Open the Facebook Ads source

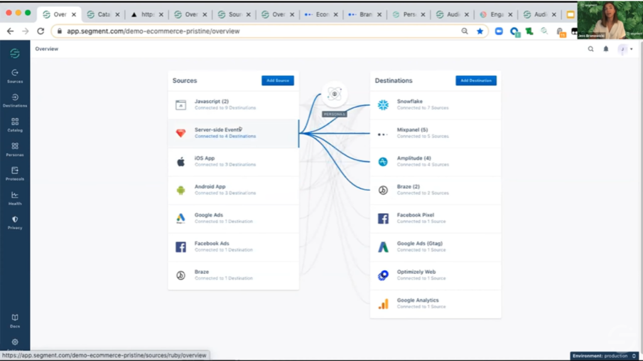tap(234, 247)
